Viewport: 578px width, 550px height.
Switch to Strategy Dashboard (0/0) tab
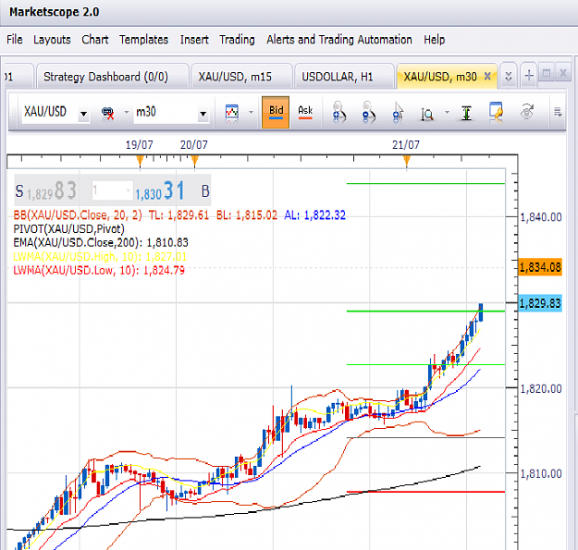pyautogui.click(x=112, y=77)
